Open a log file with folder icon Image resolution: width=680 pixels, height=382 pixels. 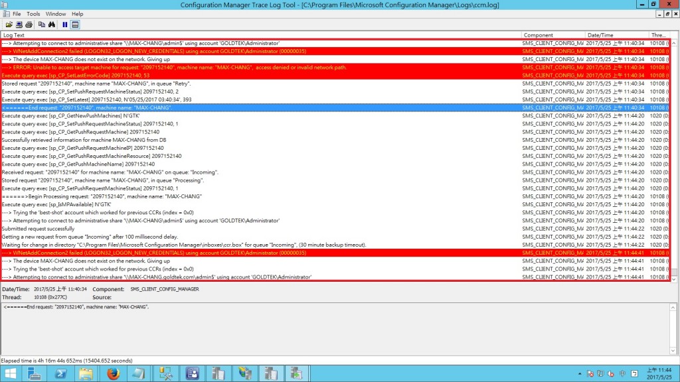click(9, 25)
